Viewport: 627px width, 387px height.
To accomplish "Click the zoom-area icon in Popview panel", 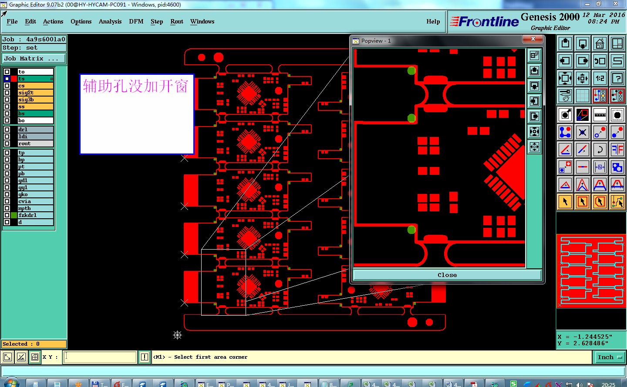I will coord(534,55).
